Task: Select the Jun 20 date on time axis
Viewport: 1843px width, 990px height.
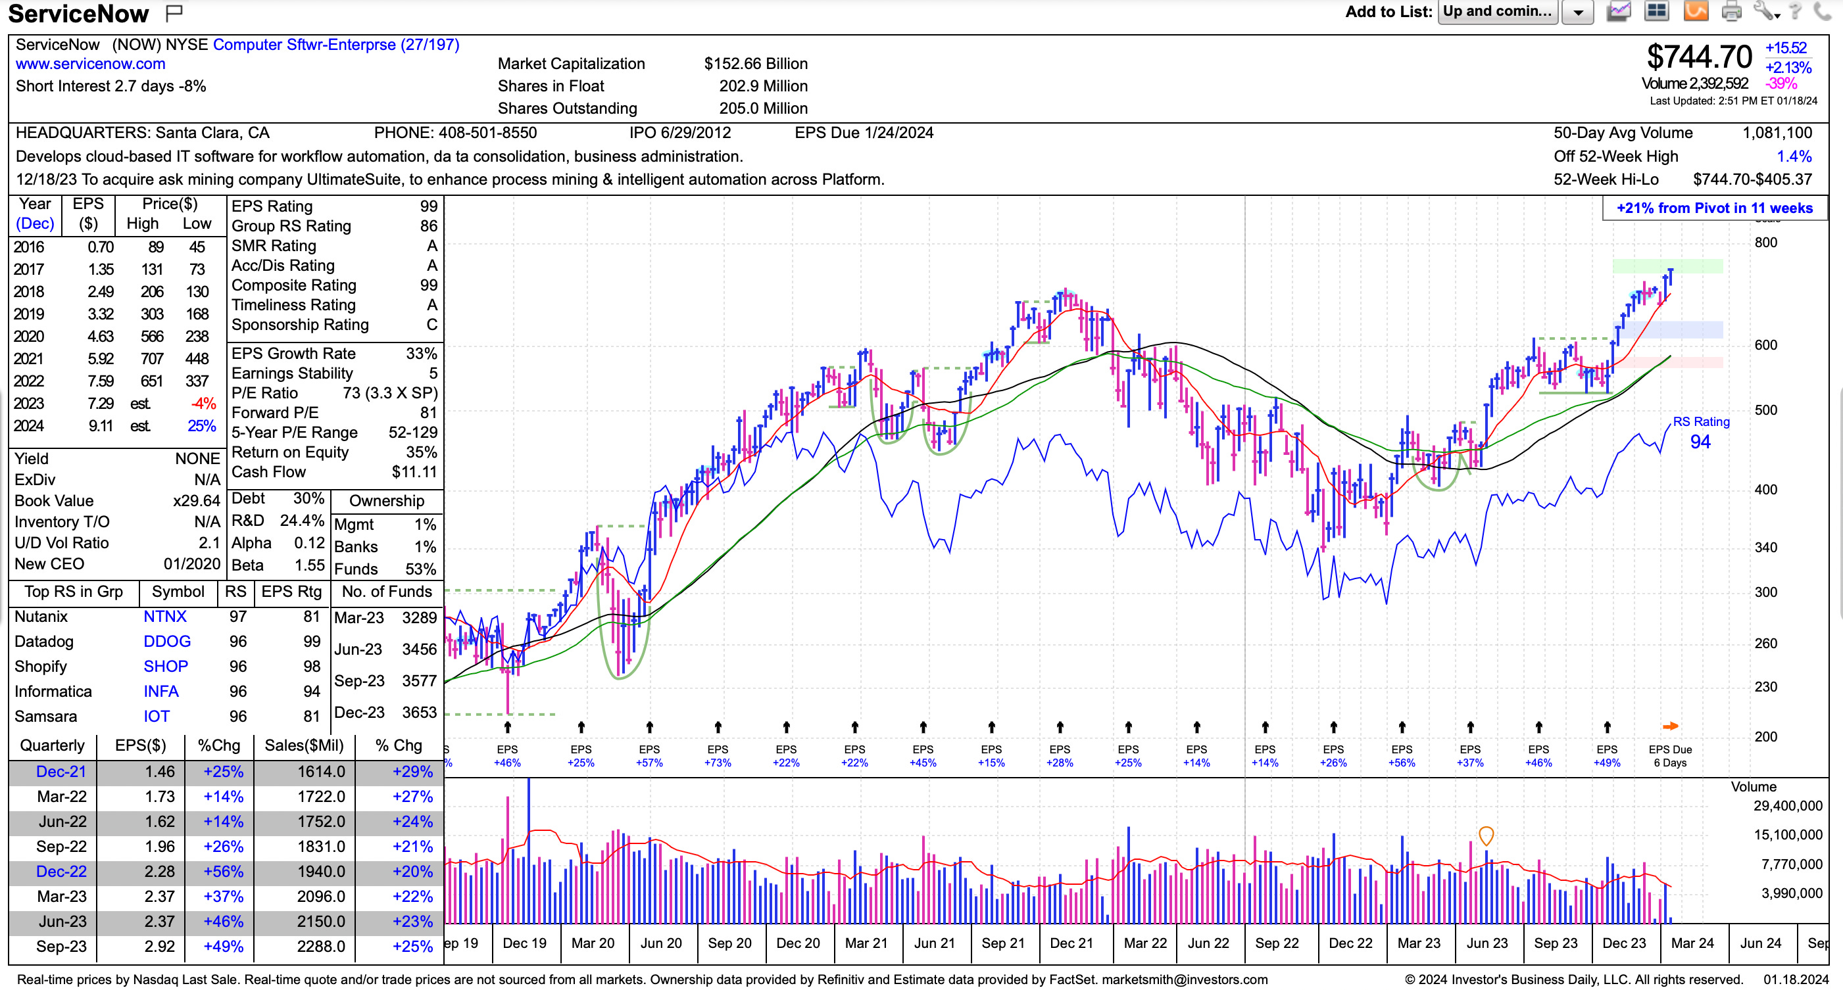Action: click(x=661, y=943)
